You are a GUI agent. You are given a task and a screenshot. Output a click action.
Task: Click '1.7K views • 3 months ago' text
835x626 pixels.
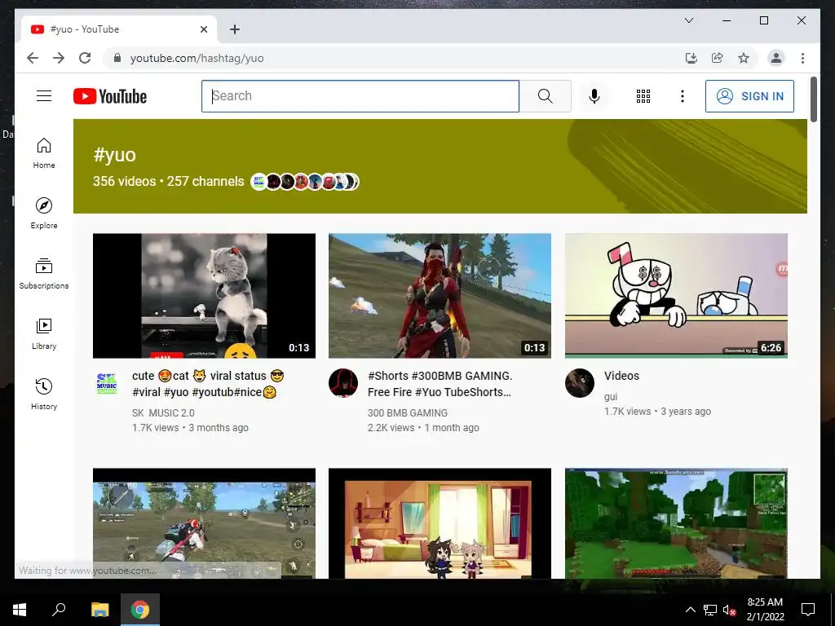[190, 427]
